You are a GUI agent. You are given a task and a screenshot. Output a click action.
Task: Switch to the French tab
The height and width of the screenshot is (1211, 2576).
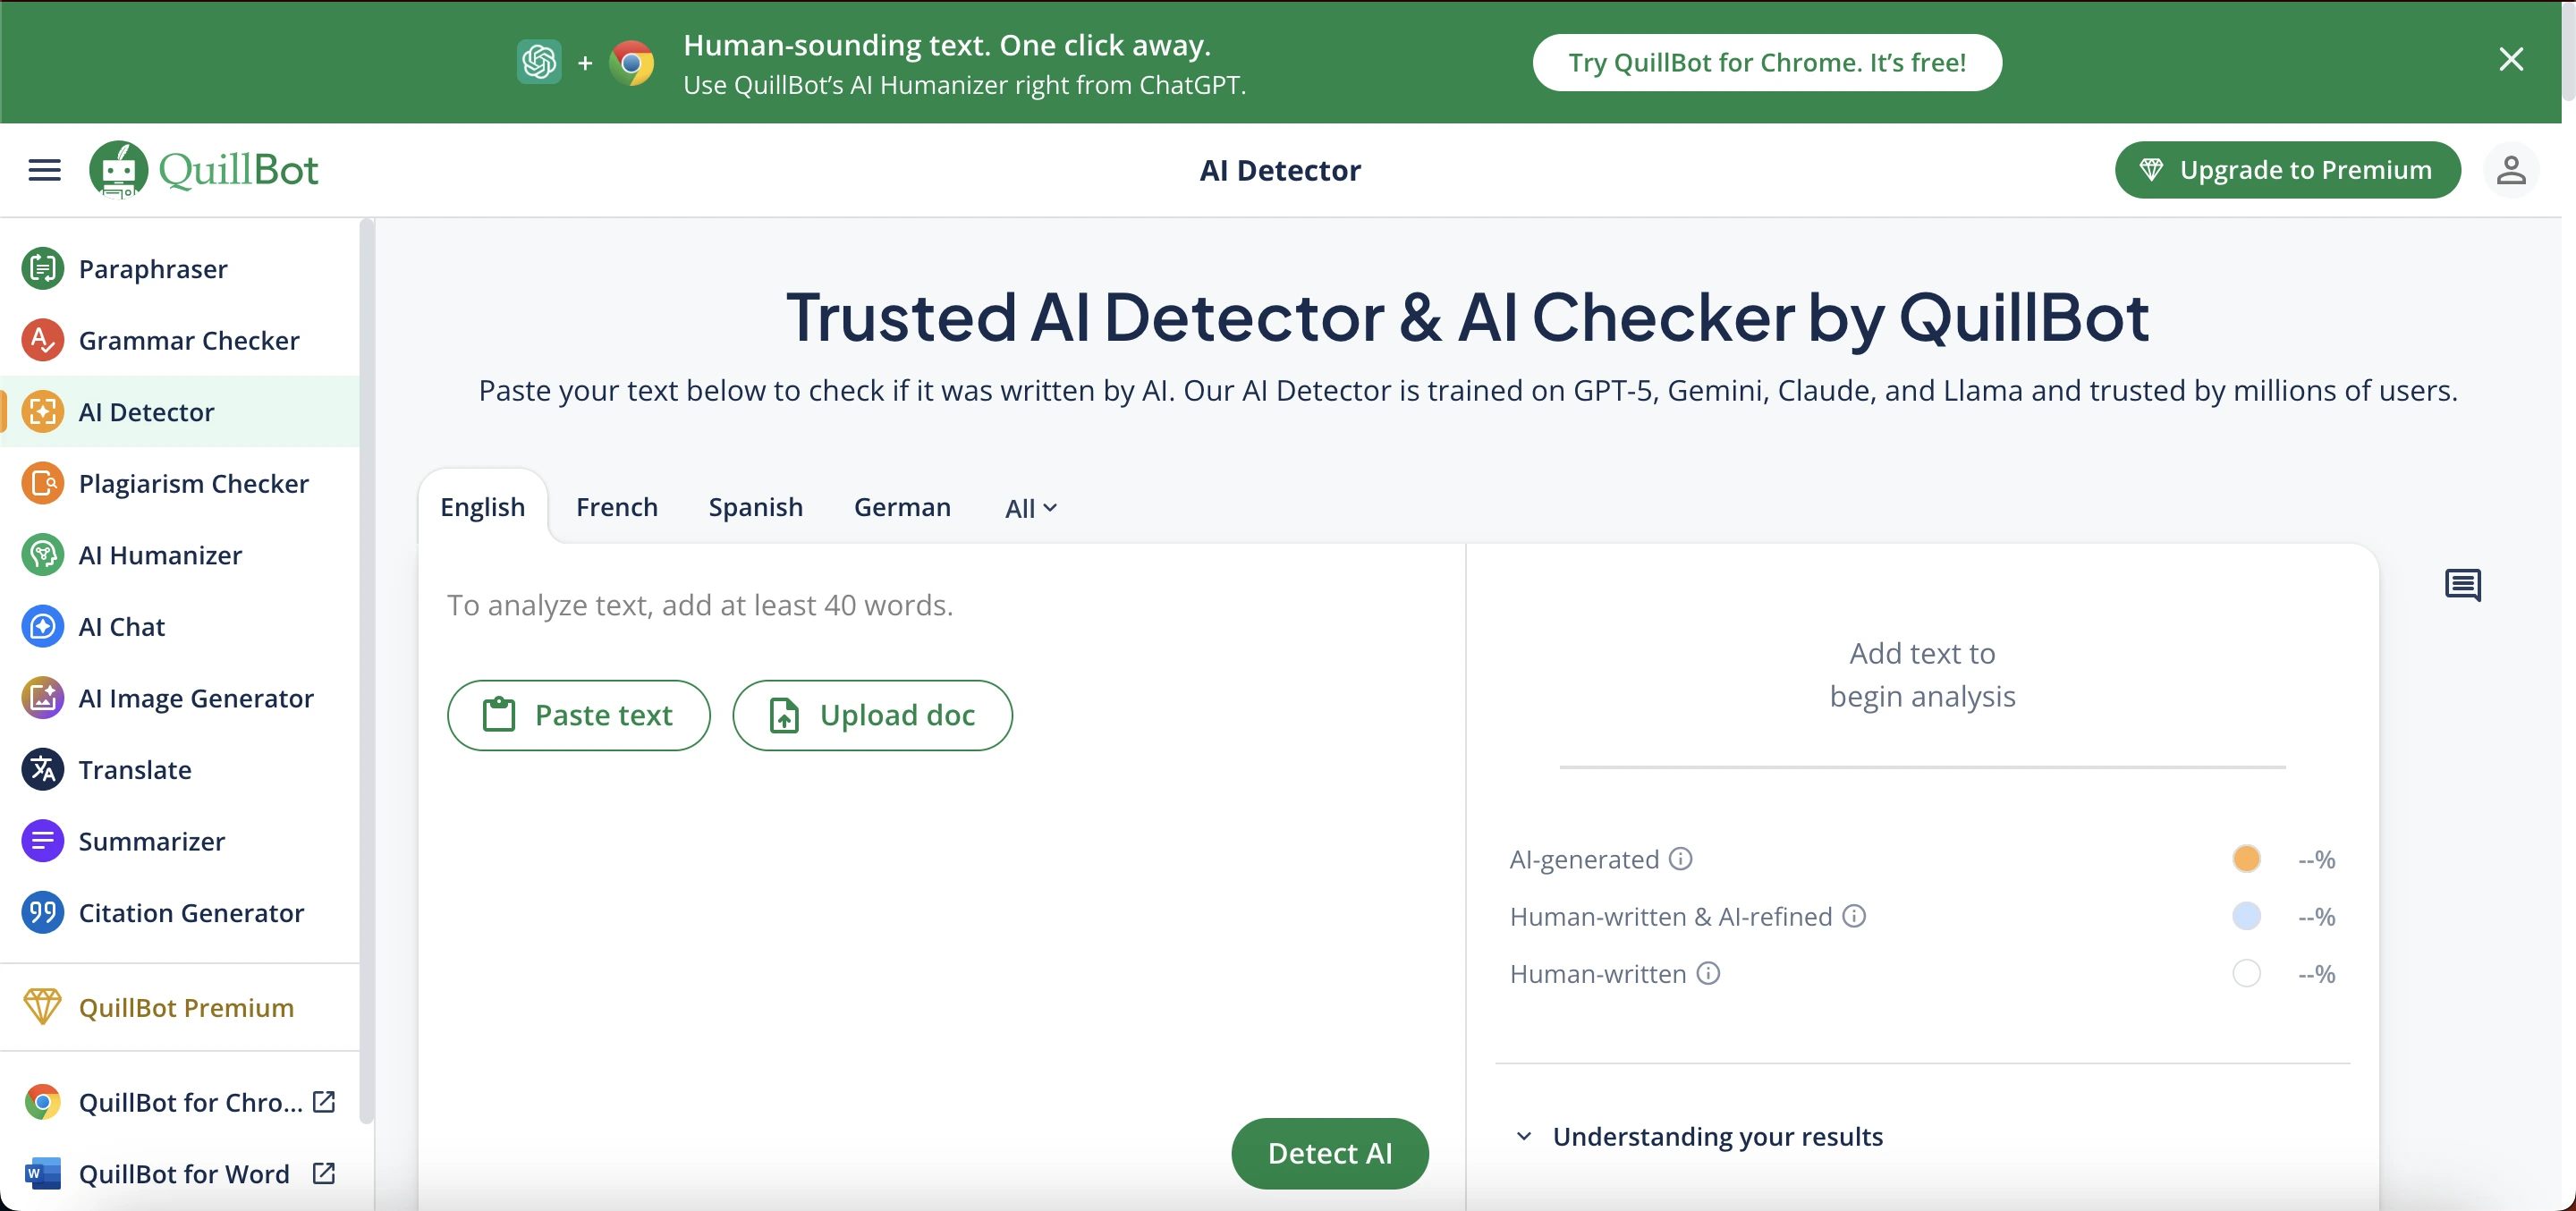pos(616,507)
